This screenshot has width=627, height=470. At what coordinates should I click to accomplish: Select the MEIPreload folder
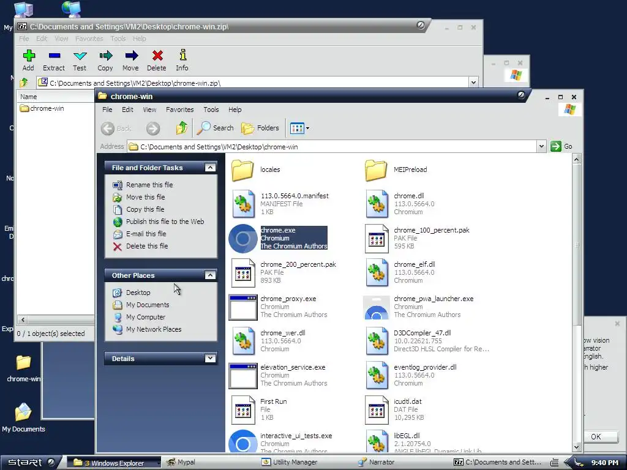click(396, 170)
